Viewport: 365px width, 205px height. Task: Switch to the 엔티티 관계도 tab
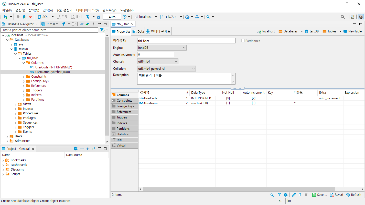[158, 31]
